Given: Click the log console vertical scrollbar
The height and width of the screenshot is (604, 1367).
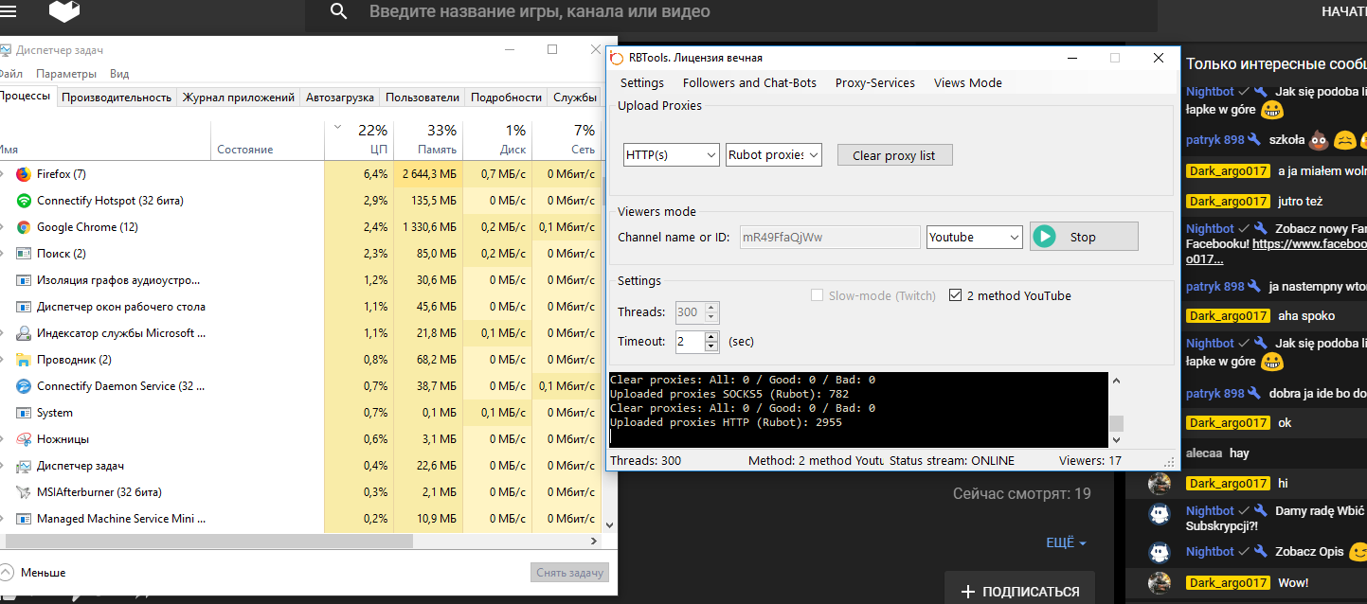Looking at the screenshot, I should [1116, 409].
